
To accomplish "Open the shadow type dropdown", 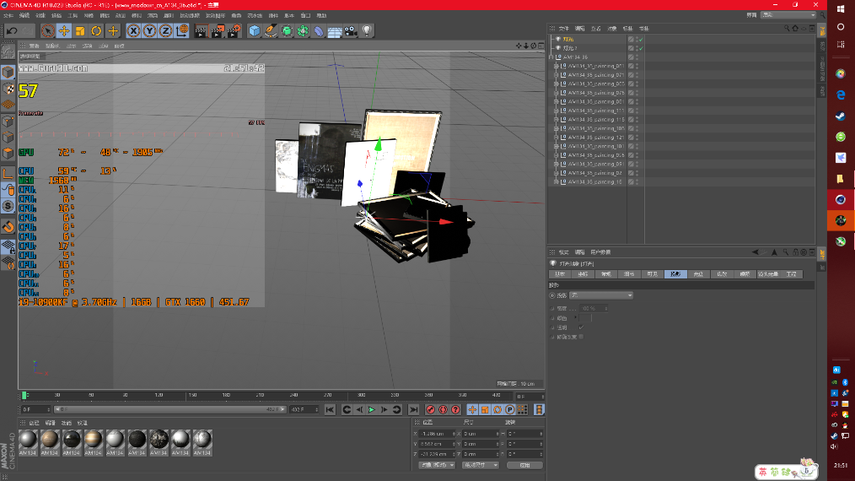I will point(600,295).
